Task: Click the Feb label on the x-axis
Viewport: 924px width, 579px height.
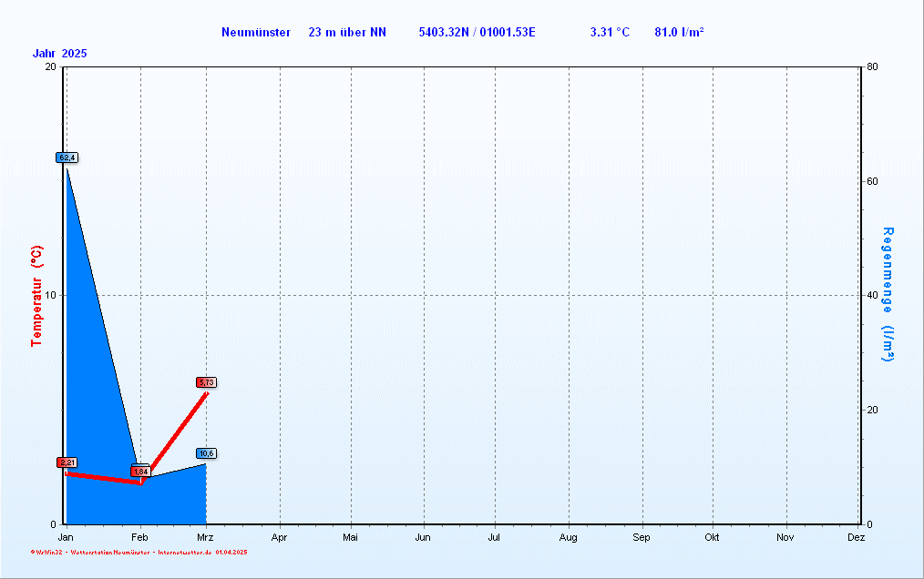Action: tap(139, 537)
